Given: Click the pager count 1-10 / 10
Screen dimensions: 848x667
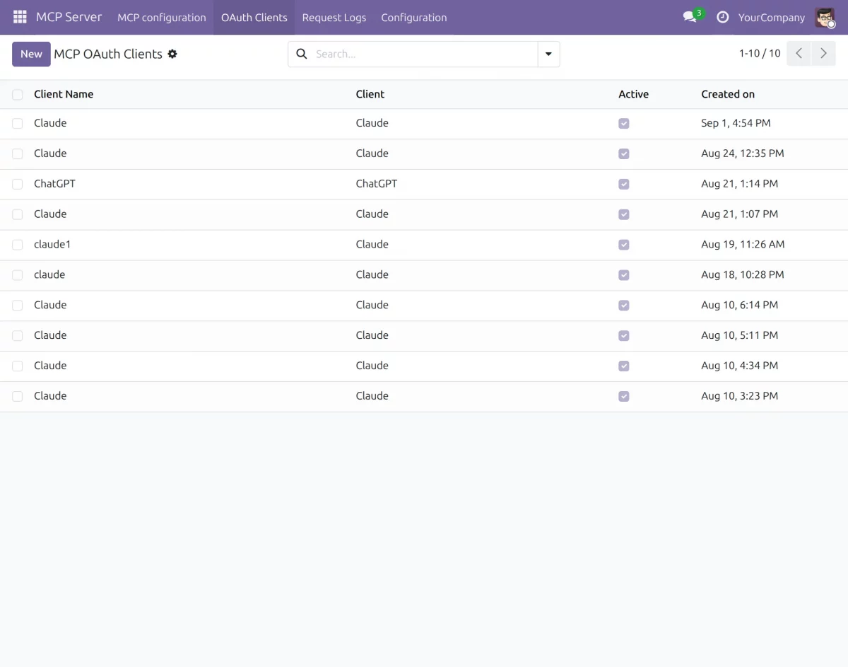Looking at the screenshot, I should [760, 54].
